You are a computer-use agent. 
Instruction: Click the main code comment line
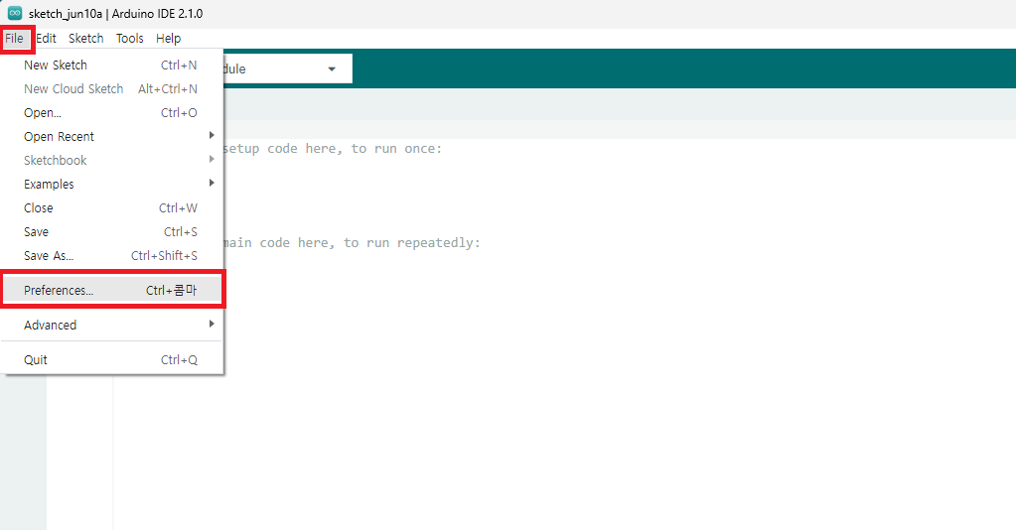click(352, 242)
